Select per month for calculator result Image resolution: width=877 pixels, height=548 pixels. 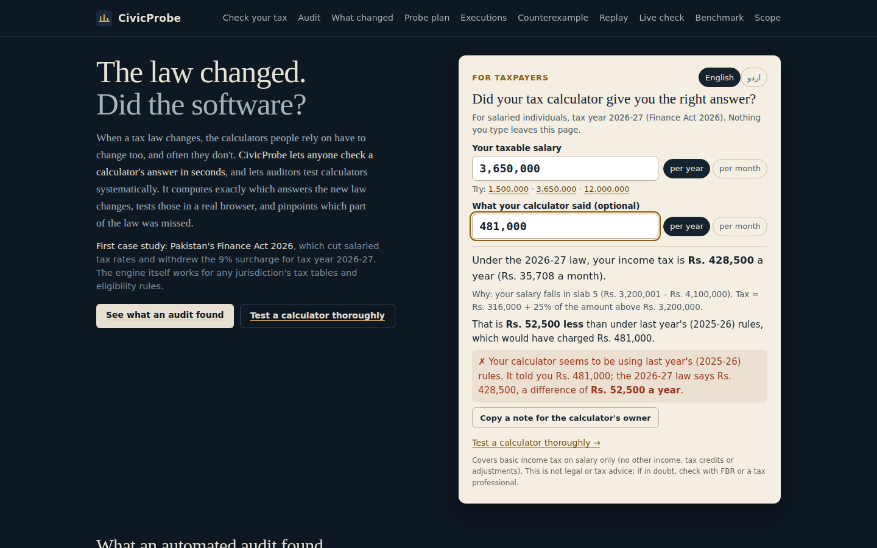click(740, 227)
